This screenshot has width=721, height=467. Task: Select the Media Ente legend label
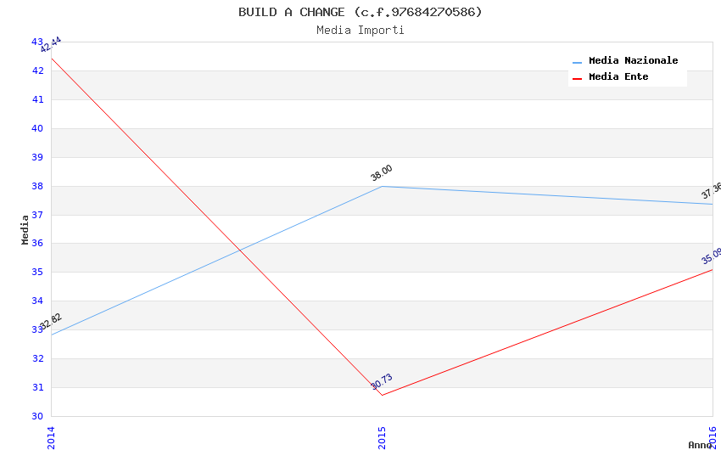coord(618,77)
